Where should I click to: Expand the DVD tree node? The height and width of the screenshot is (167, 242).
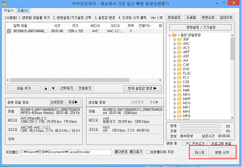click(175, 69)
